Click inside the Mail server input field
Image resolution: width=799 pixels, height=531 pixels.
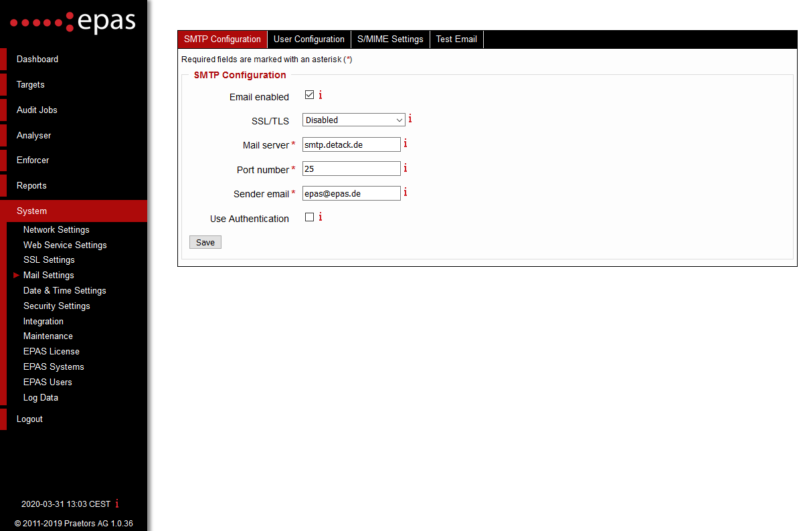pyautogui.click(x=351, y=144)
